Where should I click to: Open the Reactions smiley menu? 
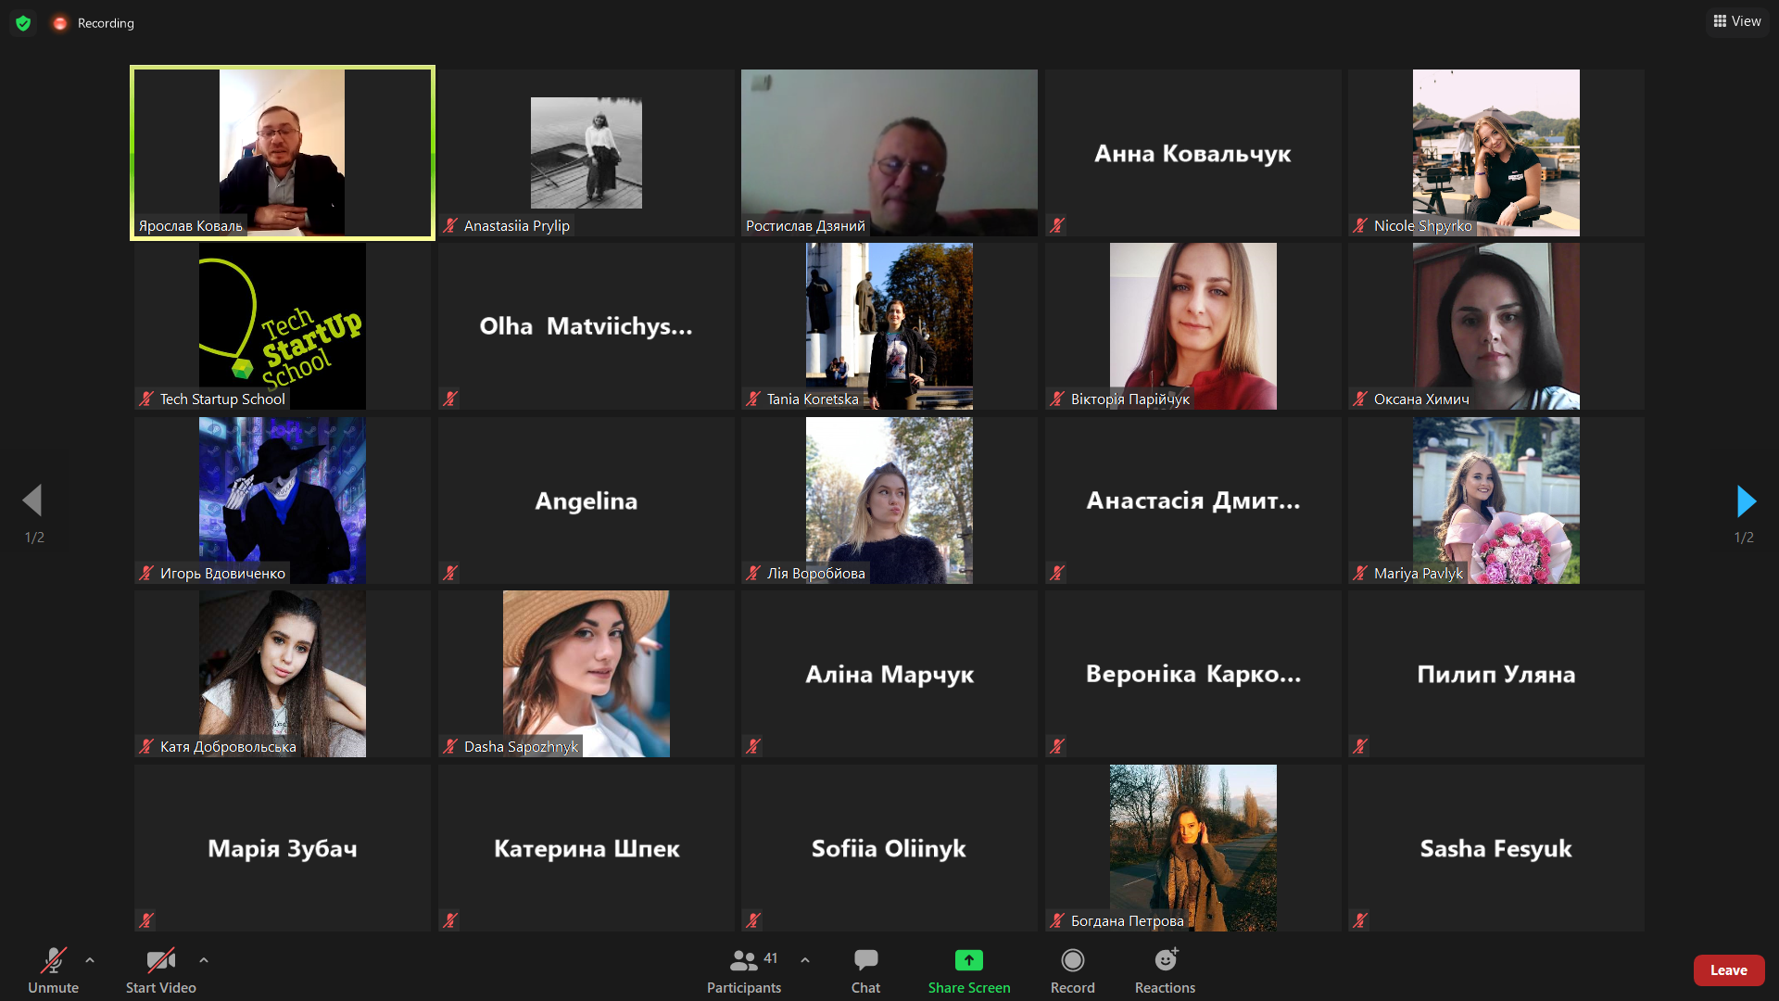point(1165,960)
